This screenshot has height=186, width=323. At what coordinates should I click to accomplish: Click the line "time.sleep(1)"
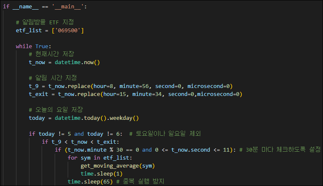[x=101, y=174]
